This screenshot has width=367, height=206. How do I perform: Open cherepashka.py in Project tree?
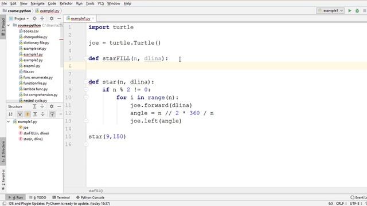point(35,37)
